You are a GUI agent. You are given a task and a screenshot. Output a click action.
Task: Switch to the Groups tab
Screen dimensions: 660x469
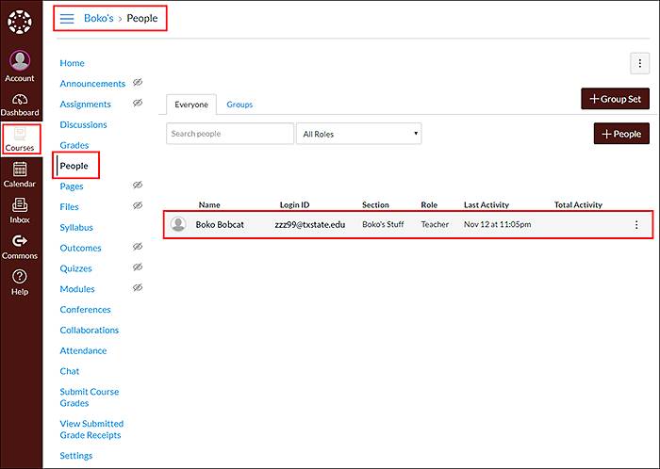click(x=239, y=105)
